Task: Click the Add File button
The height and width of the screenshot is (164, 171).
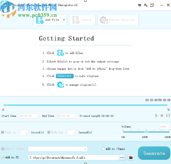Action: point(50,20)
